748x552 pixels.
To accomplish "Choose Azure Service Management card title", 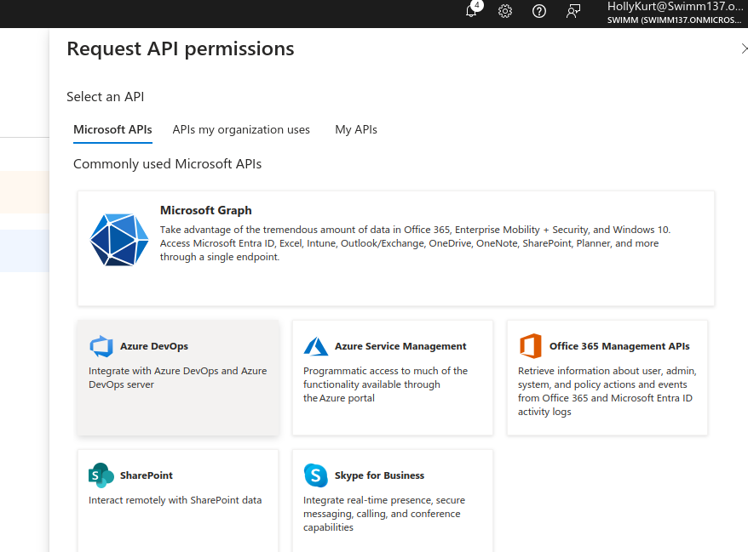I will pos(400,346).
